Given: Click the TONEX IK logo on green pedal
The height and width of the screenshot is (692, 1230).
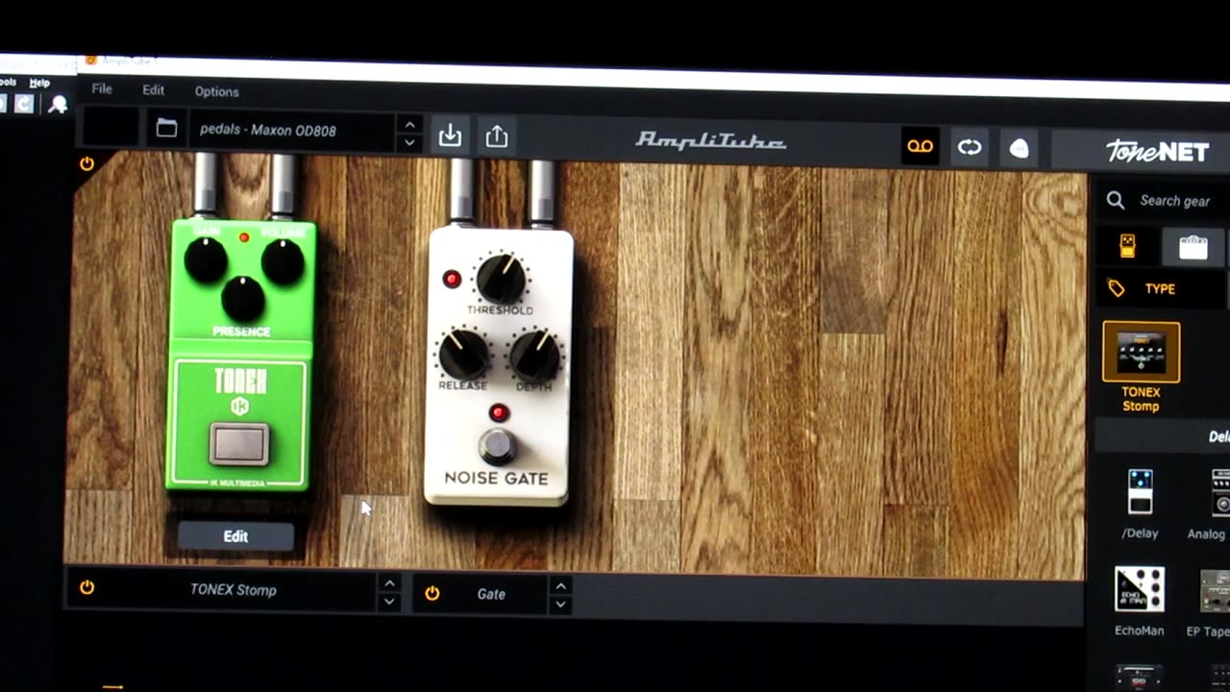Looking at the screenshot, I should (x=240, y=407).
